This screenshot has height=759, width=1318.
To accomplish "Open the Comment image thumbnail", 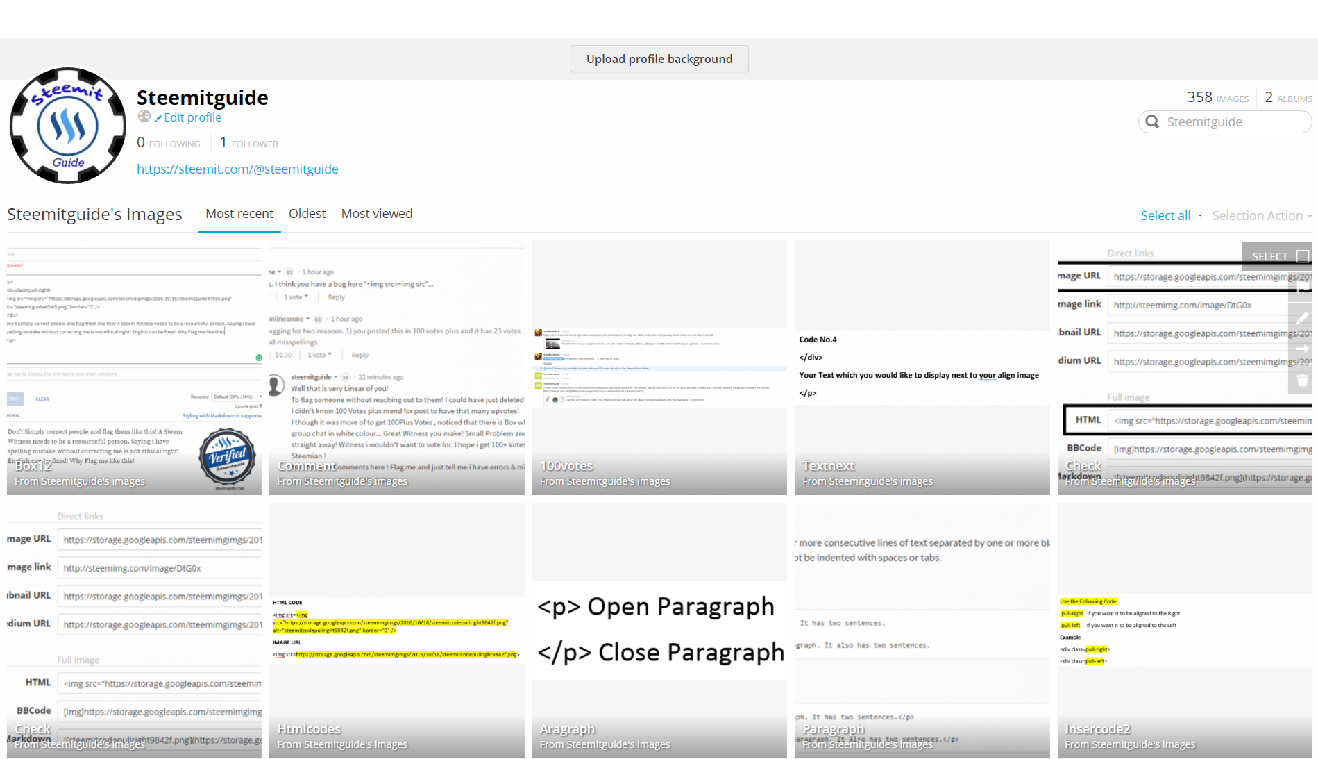I will tap(396, 367).
